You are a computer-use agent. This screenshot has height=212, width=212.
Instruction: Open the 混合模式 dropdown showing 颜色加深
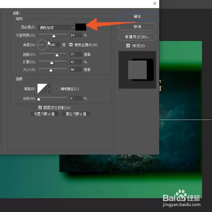56,28
